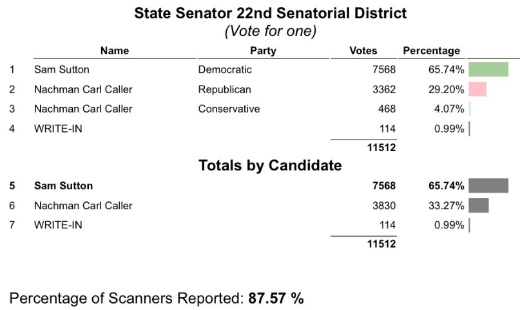This screenshot has width=520, height=310.
Task: Click the green Sam Sutton percentage bar
Action: [488, 69]
